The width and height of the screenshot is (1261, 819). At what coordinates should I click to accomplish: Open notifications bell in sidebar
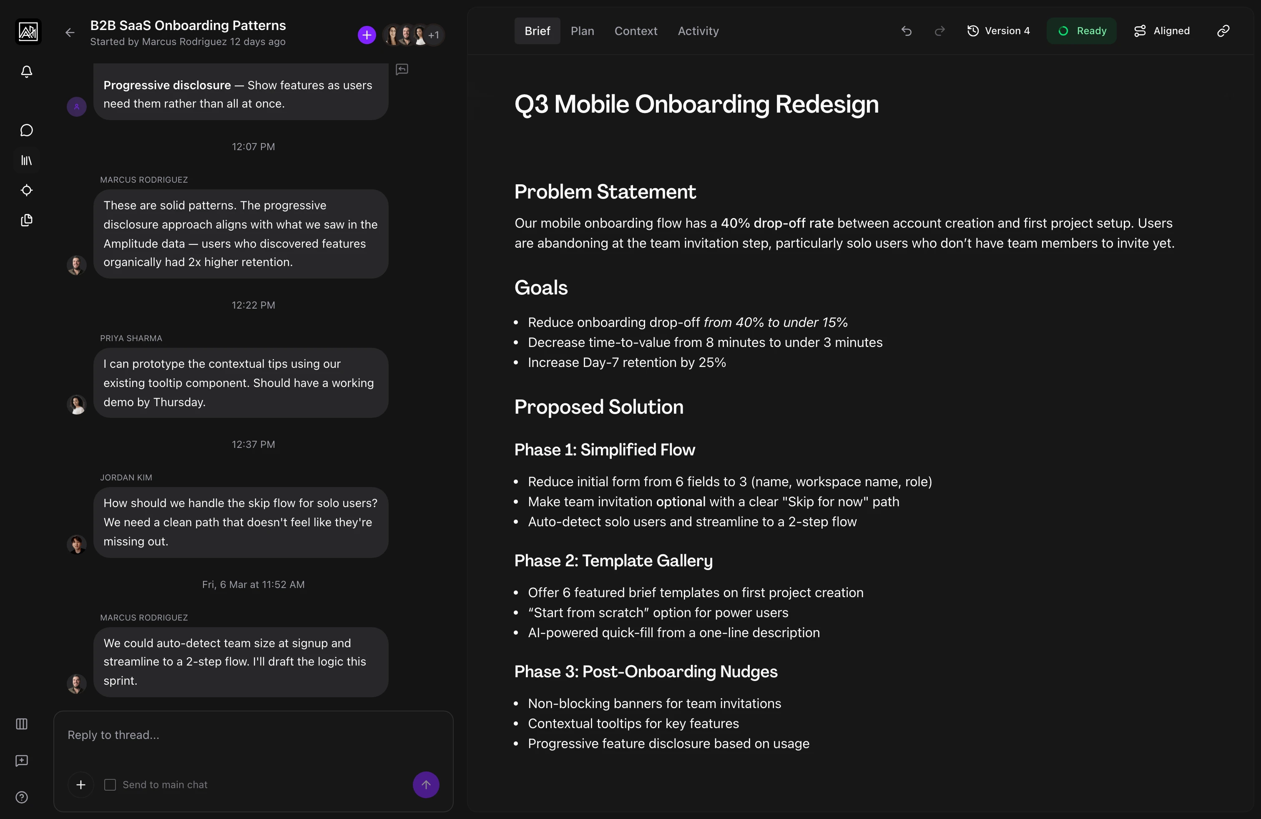tap(27, 72)
